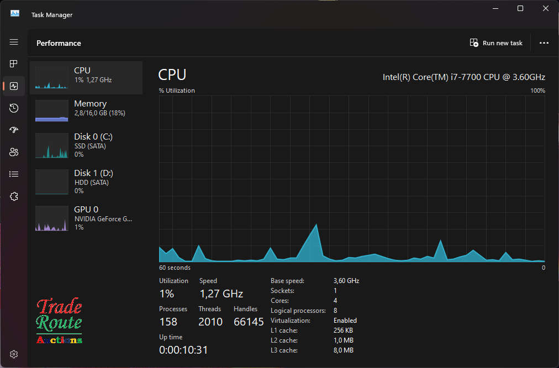Click the Task Manager title bar icon

click(x=15, y=13)
